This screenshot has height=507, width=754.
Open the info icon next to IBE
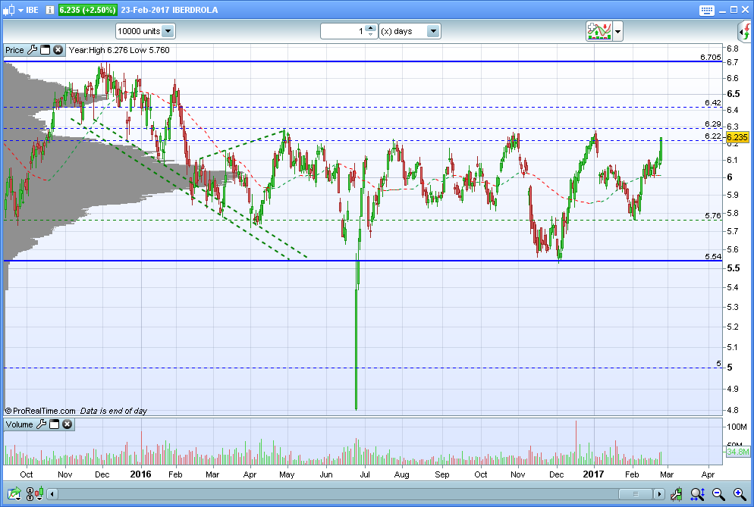49,11
